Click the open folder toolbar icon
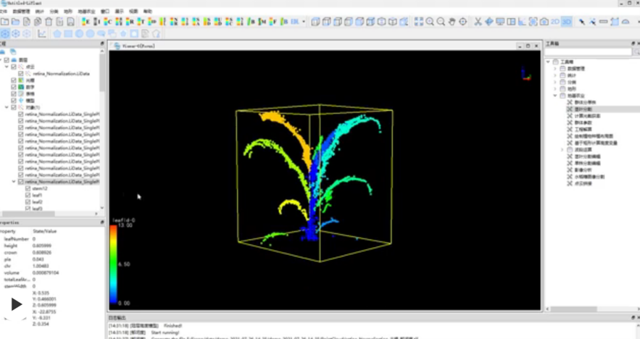This screenshot has height=339, width=640. point(15,22)
